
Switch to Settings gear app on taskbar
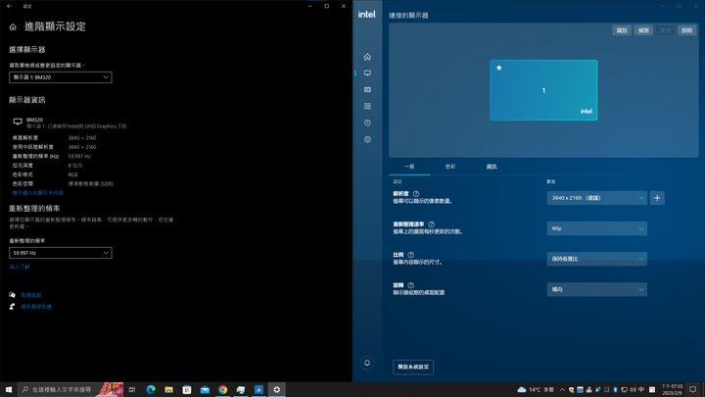pyautogui.click(x=276, y=390)
